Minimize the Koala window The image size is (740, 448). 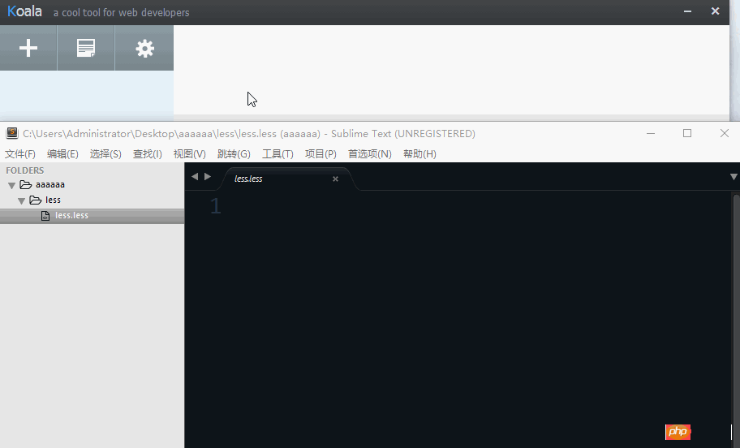pyautogui.click(x=687, y=11)
